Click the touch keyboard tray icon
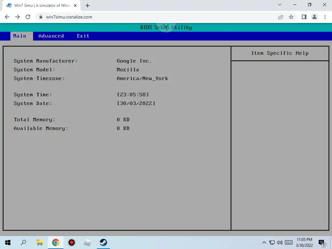This screenshot has width=332, height=249. coord(289,243)
